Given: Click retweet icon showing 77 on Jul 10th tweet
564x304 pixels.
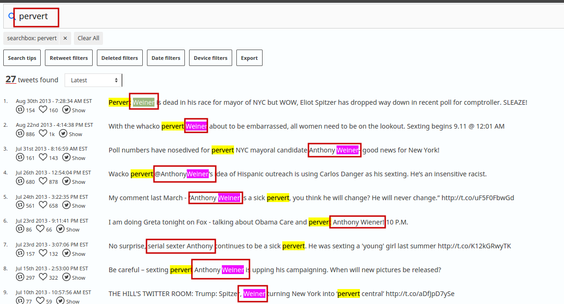Looking at the screenshot, I should click(x=20, y=301).
